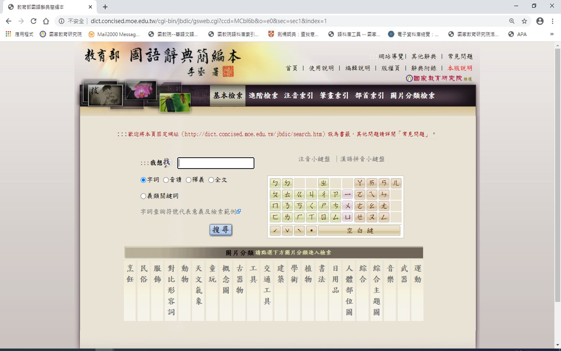Choose the 義類關鍵詞 radio button
561x351 pixels.
click(x=143, y=196)
